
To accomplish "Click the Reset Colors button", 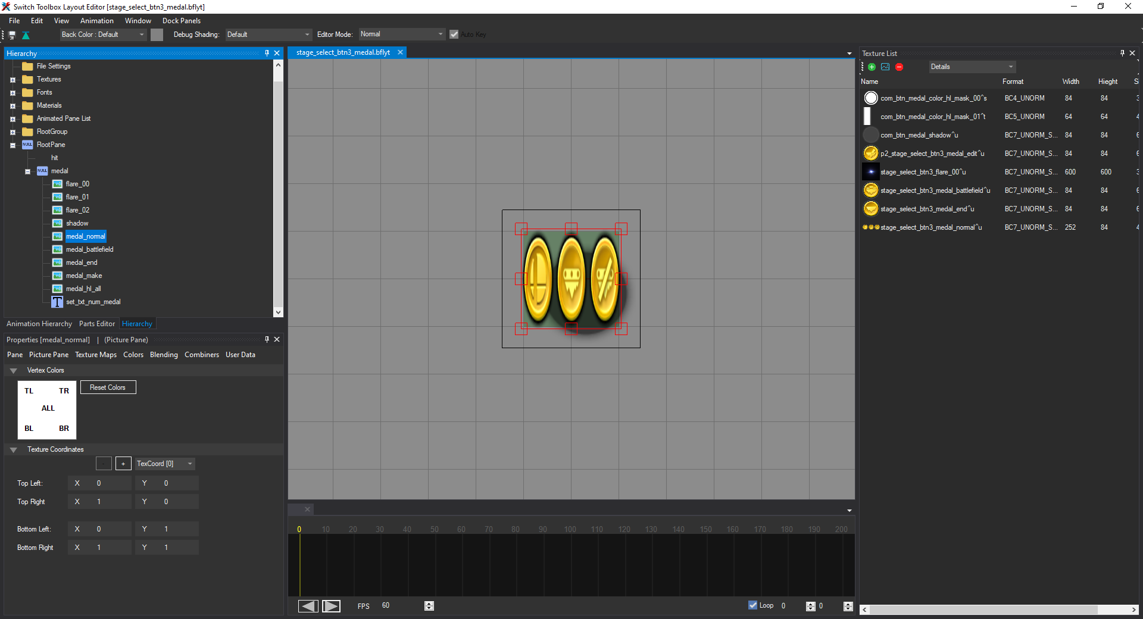I will [108, 387].
